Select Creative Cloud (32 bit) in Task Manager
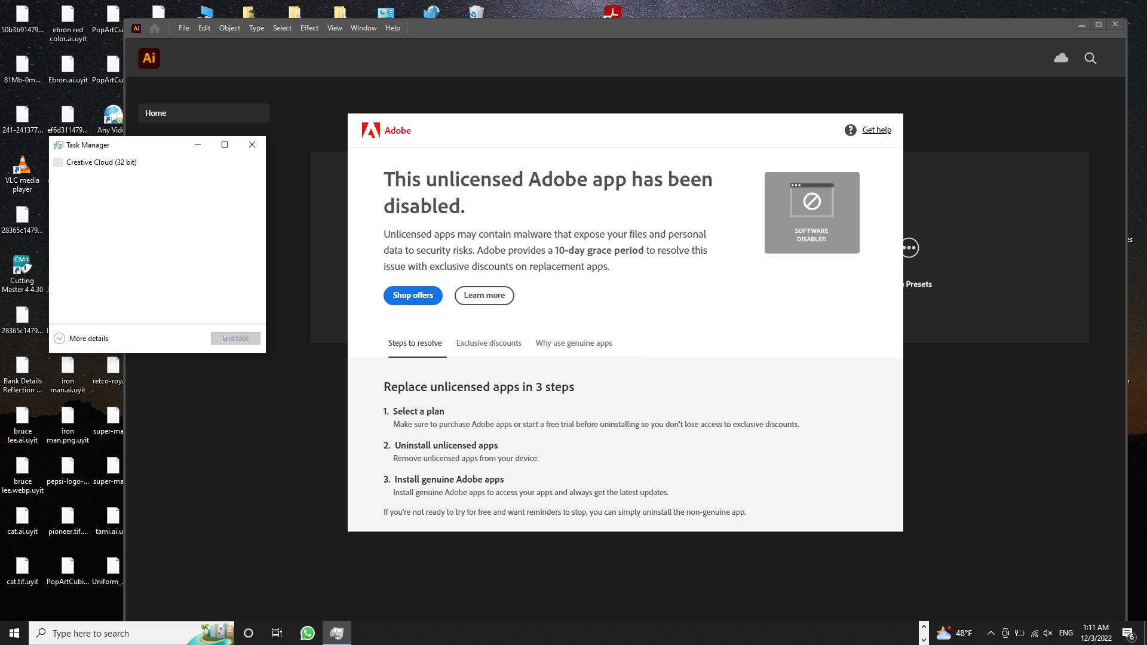The width and height of the screenshot is (1147, 645). tap(101, 162)
